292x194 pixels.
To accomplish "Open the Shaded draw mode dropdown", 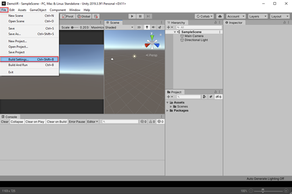I will click(x=119, y=27).
